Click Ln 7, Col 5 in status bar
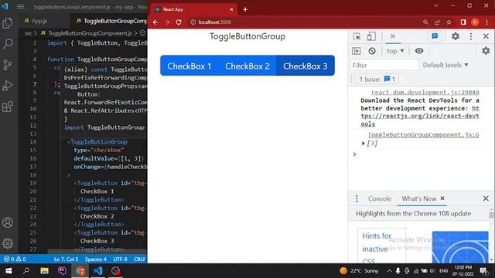 [66, 259]
